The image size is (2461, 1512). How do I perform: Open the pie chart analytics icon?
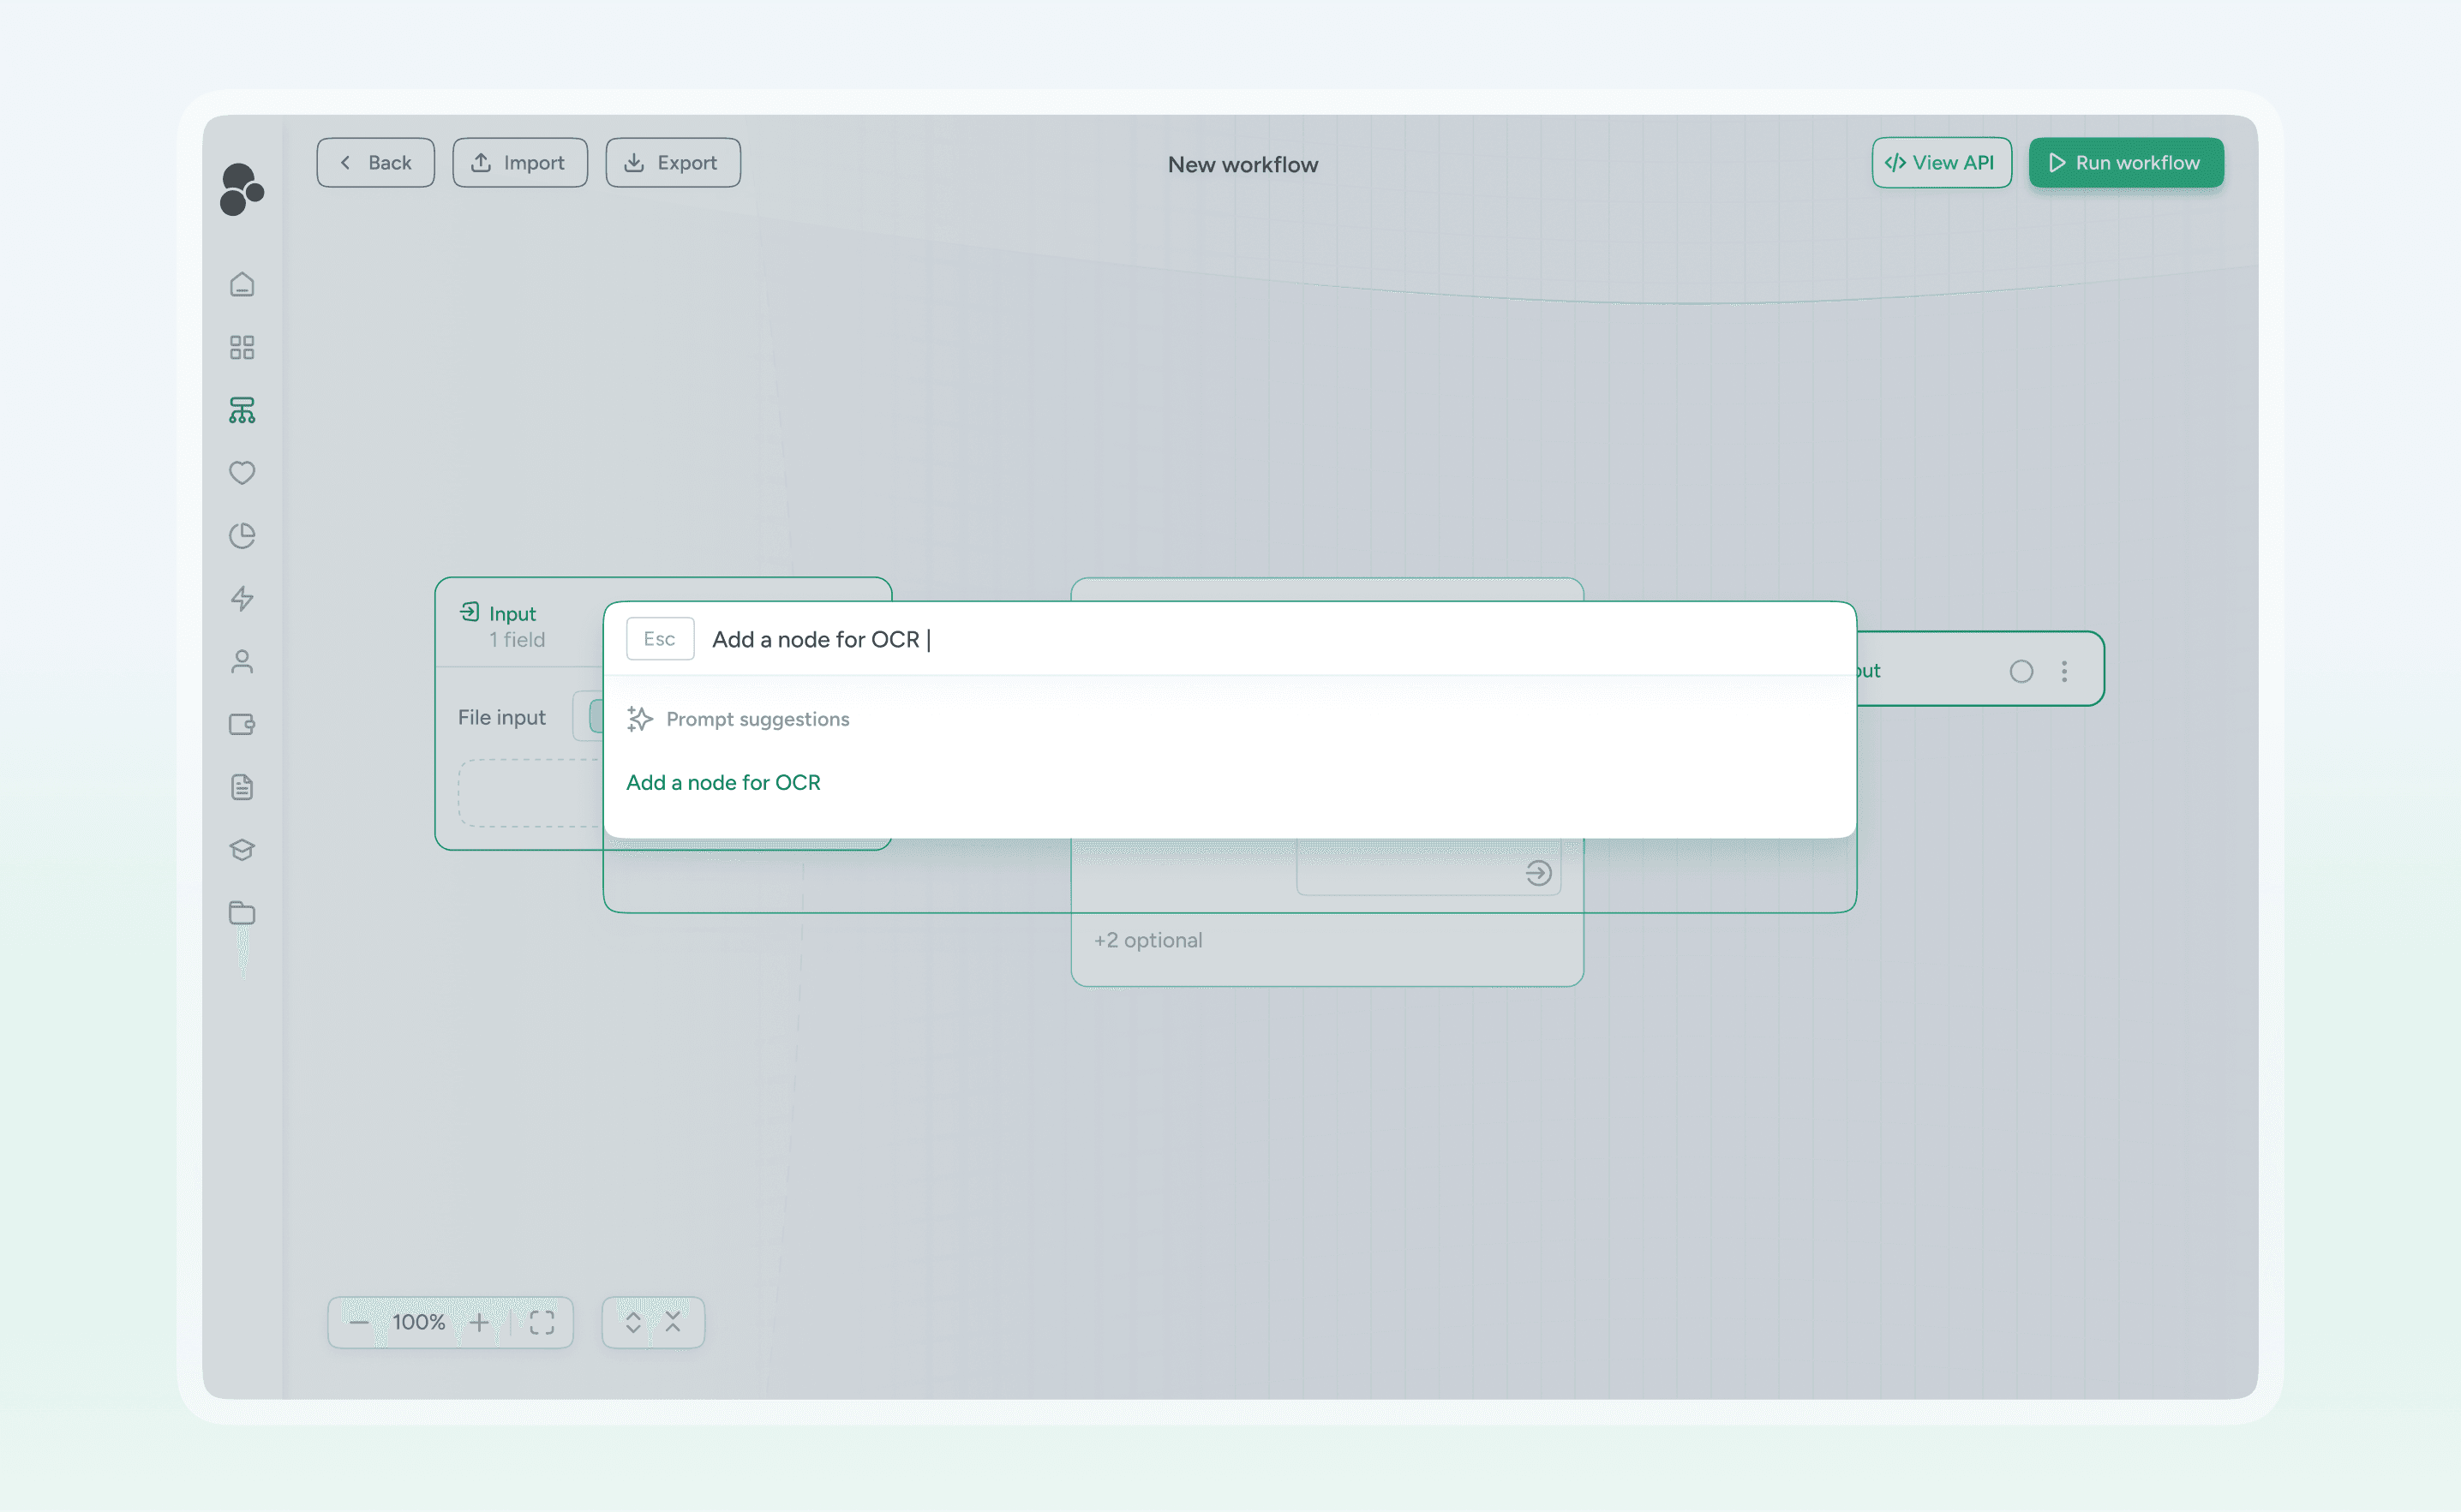[242, 536]
